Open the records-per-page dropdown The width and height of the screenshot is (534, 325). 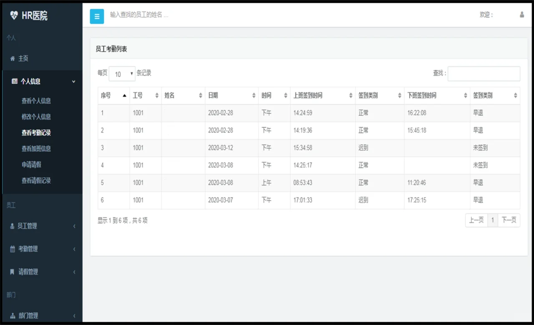click(122, 73)
